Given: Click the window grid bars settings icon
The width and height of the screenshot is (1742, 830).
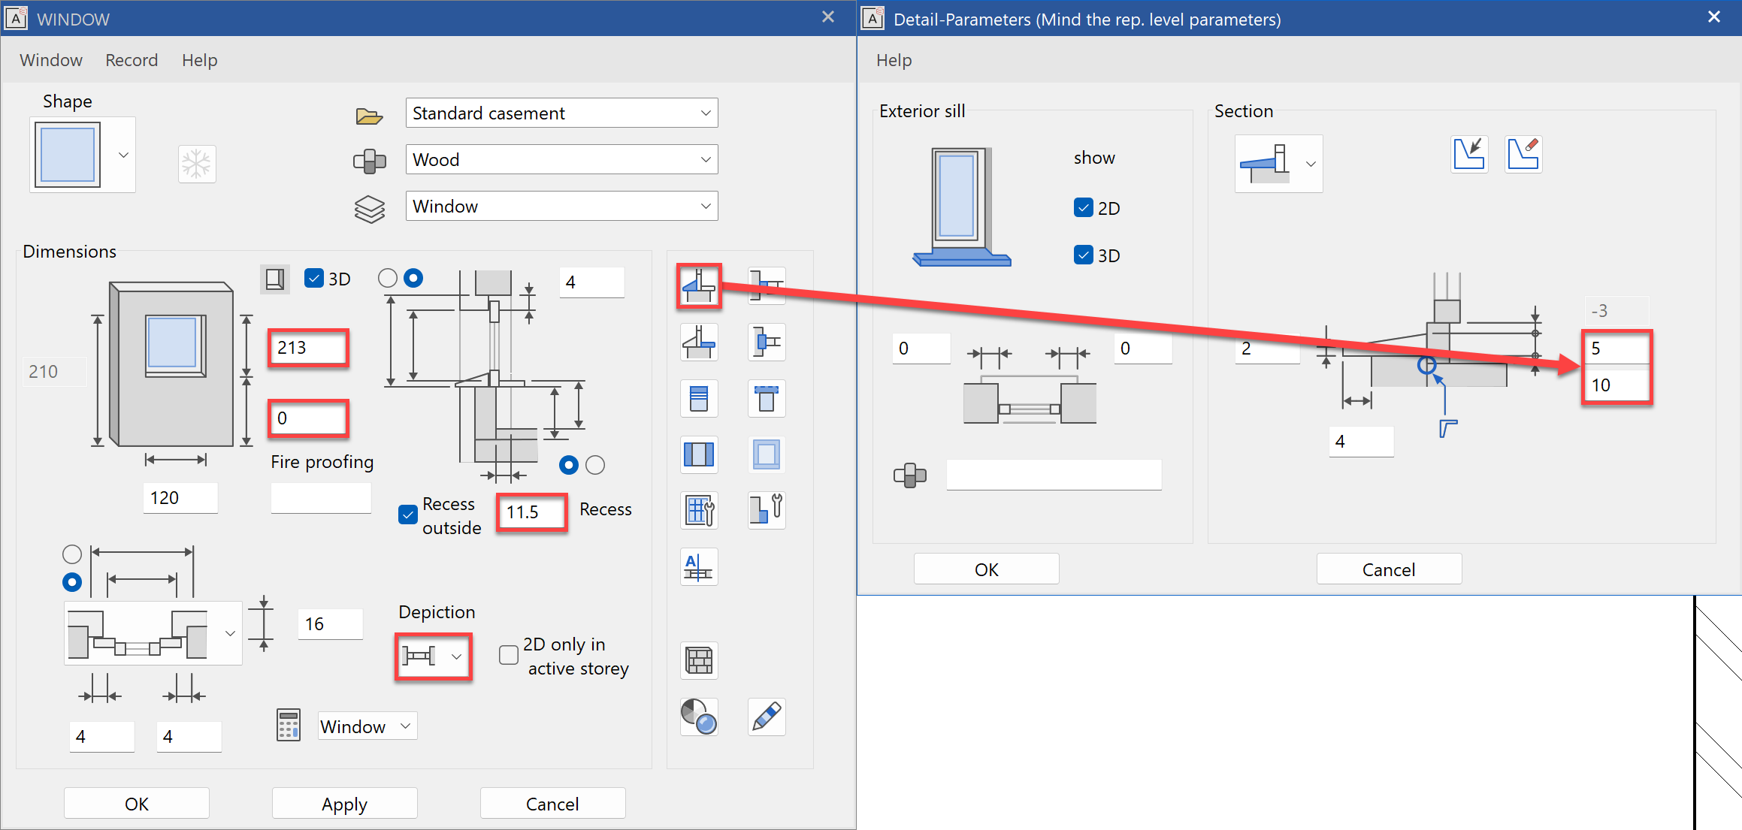Looking at the screenshot, I should pos(699,511).
